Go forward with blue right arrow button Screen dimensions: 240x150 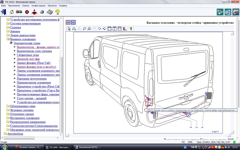coord(73,22)
